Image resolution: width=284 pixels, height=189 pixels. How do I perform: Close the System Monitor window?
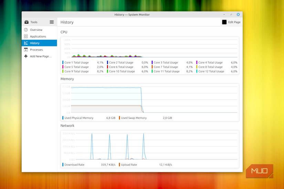coord(238,14)
